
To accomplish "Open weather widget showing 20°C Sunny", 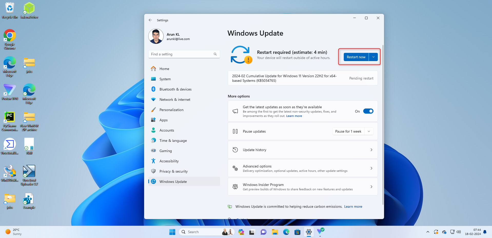I will pyautogui.click(x=14, y=232).
